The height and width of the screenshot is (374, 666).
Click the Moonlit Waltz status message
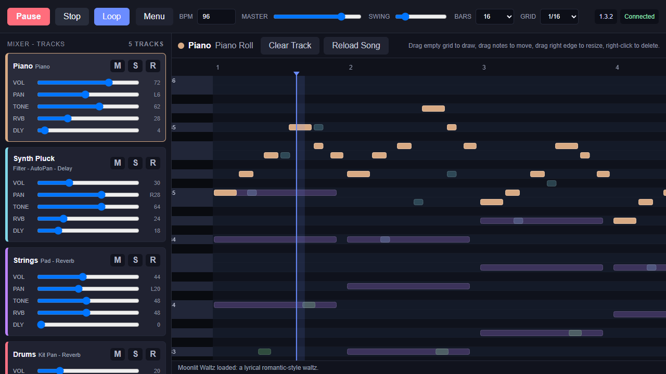(248, 368)
